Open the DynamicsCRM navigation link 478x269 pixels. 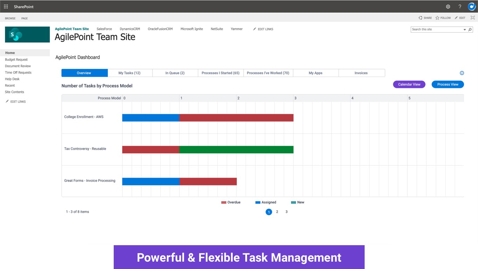(x=130, y=29)
